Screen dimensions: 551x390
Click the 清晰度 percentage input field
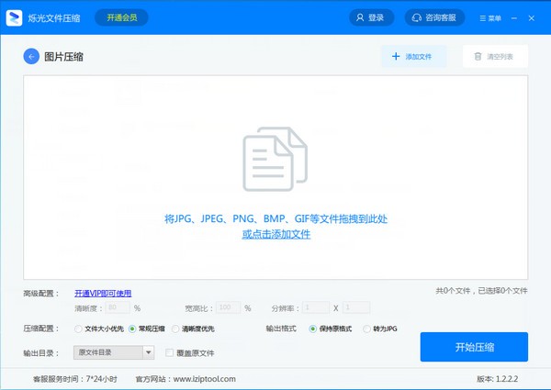point(118,307)
